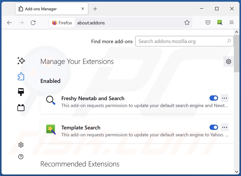The width and height of the screenshot is (241, 176).
Task: Click the Freshy Newtab and Search extension name
Action: point(93,98)
